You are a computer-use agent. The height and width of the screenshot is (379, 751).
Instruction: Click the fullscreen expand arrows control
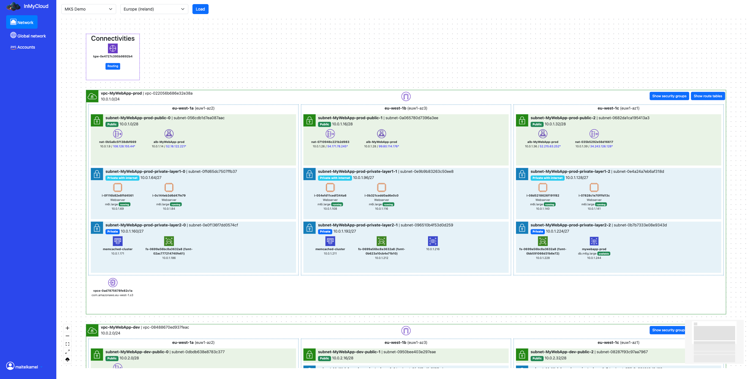point(67,352)
